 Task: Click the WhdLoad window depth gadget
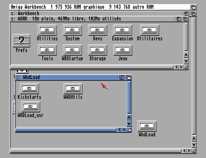[128, 78]
